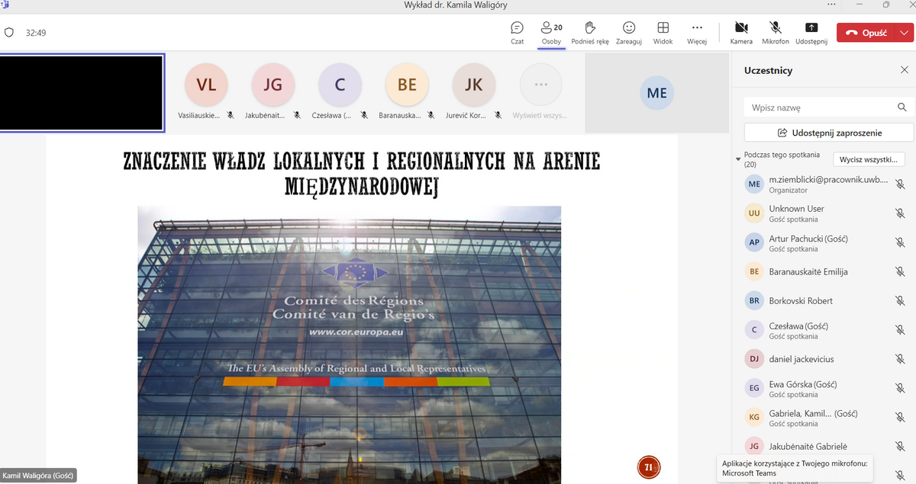
Task: Select the large ME video tile
Action: pyautogui.click(x=657, y=92)
